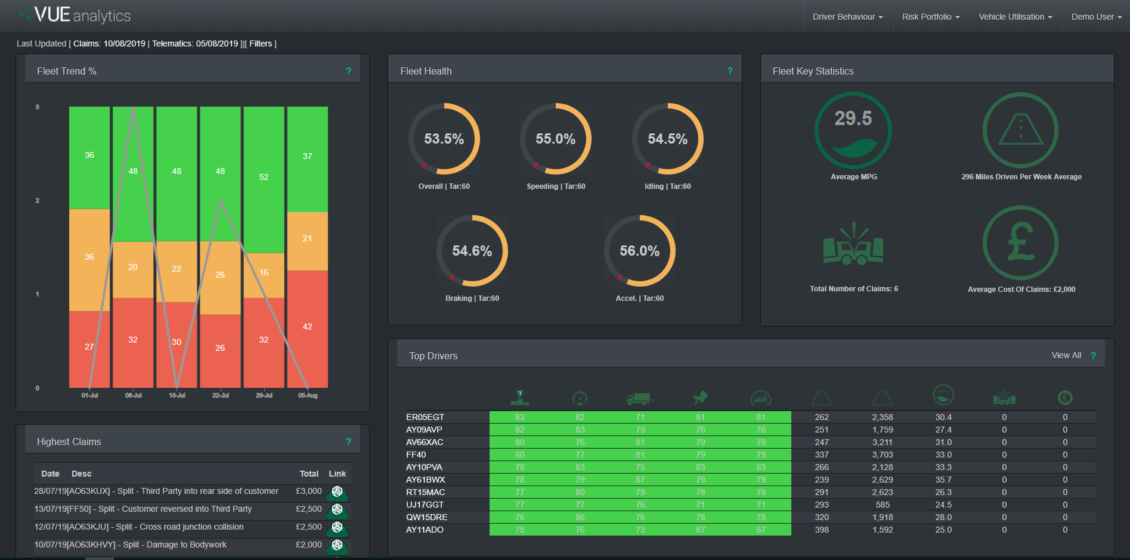1130x560 pixels.
Task: Click the speedometer speeding column icon
Action: [x=580, y=398]
